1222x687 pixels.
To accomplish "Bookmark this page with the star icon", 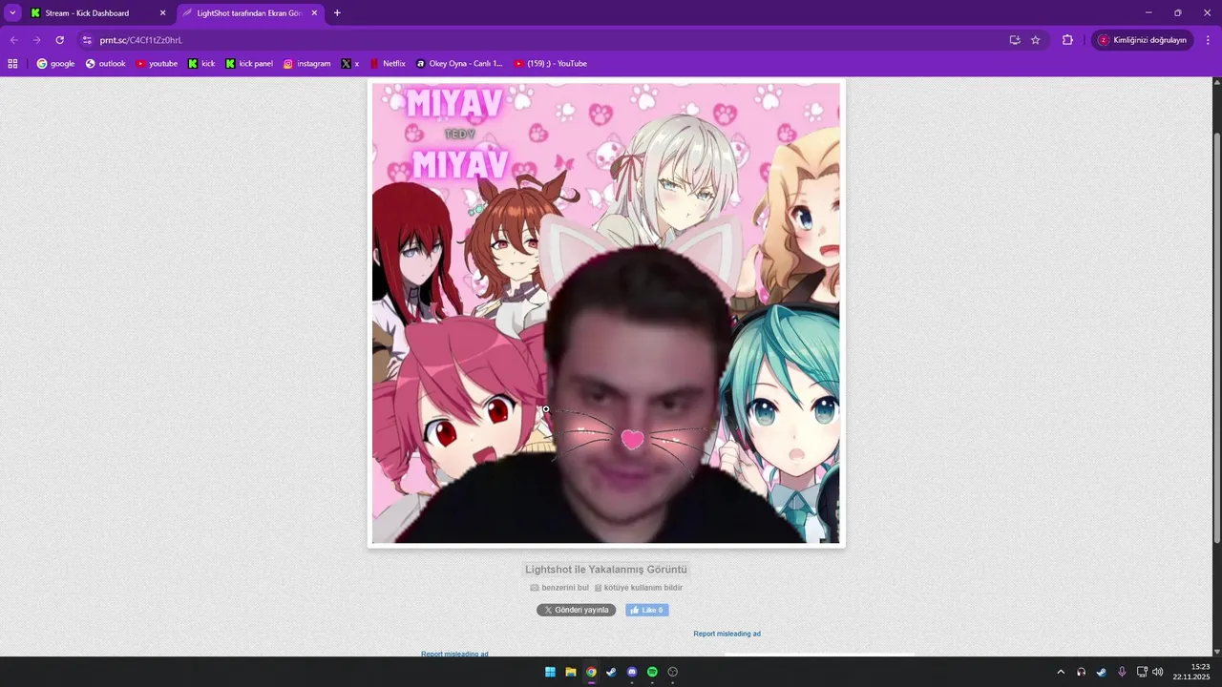I will 1036,40.
